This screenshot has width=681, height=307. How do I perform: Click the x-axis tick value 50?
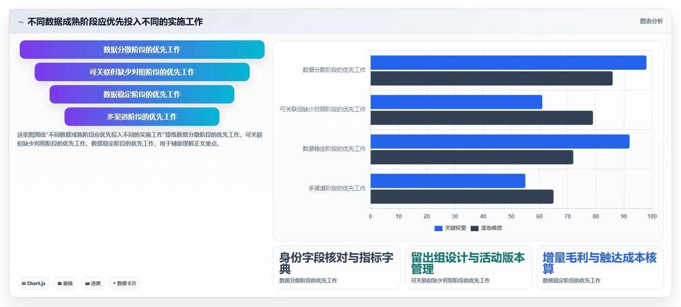coord(511,216)
